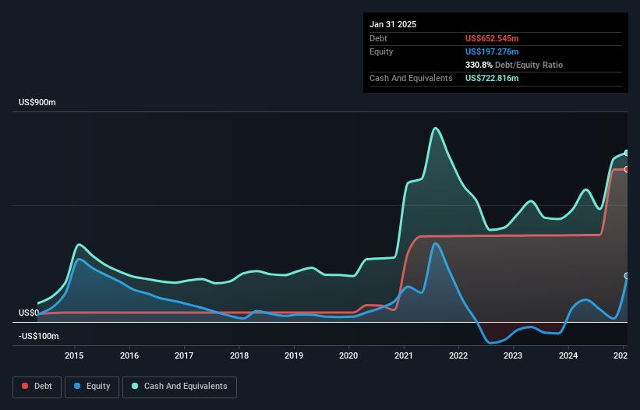
Task: Click the US$0 y-axis label
Action: [29, 313]
